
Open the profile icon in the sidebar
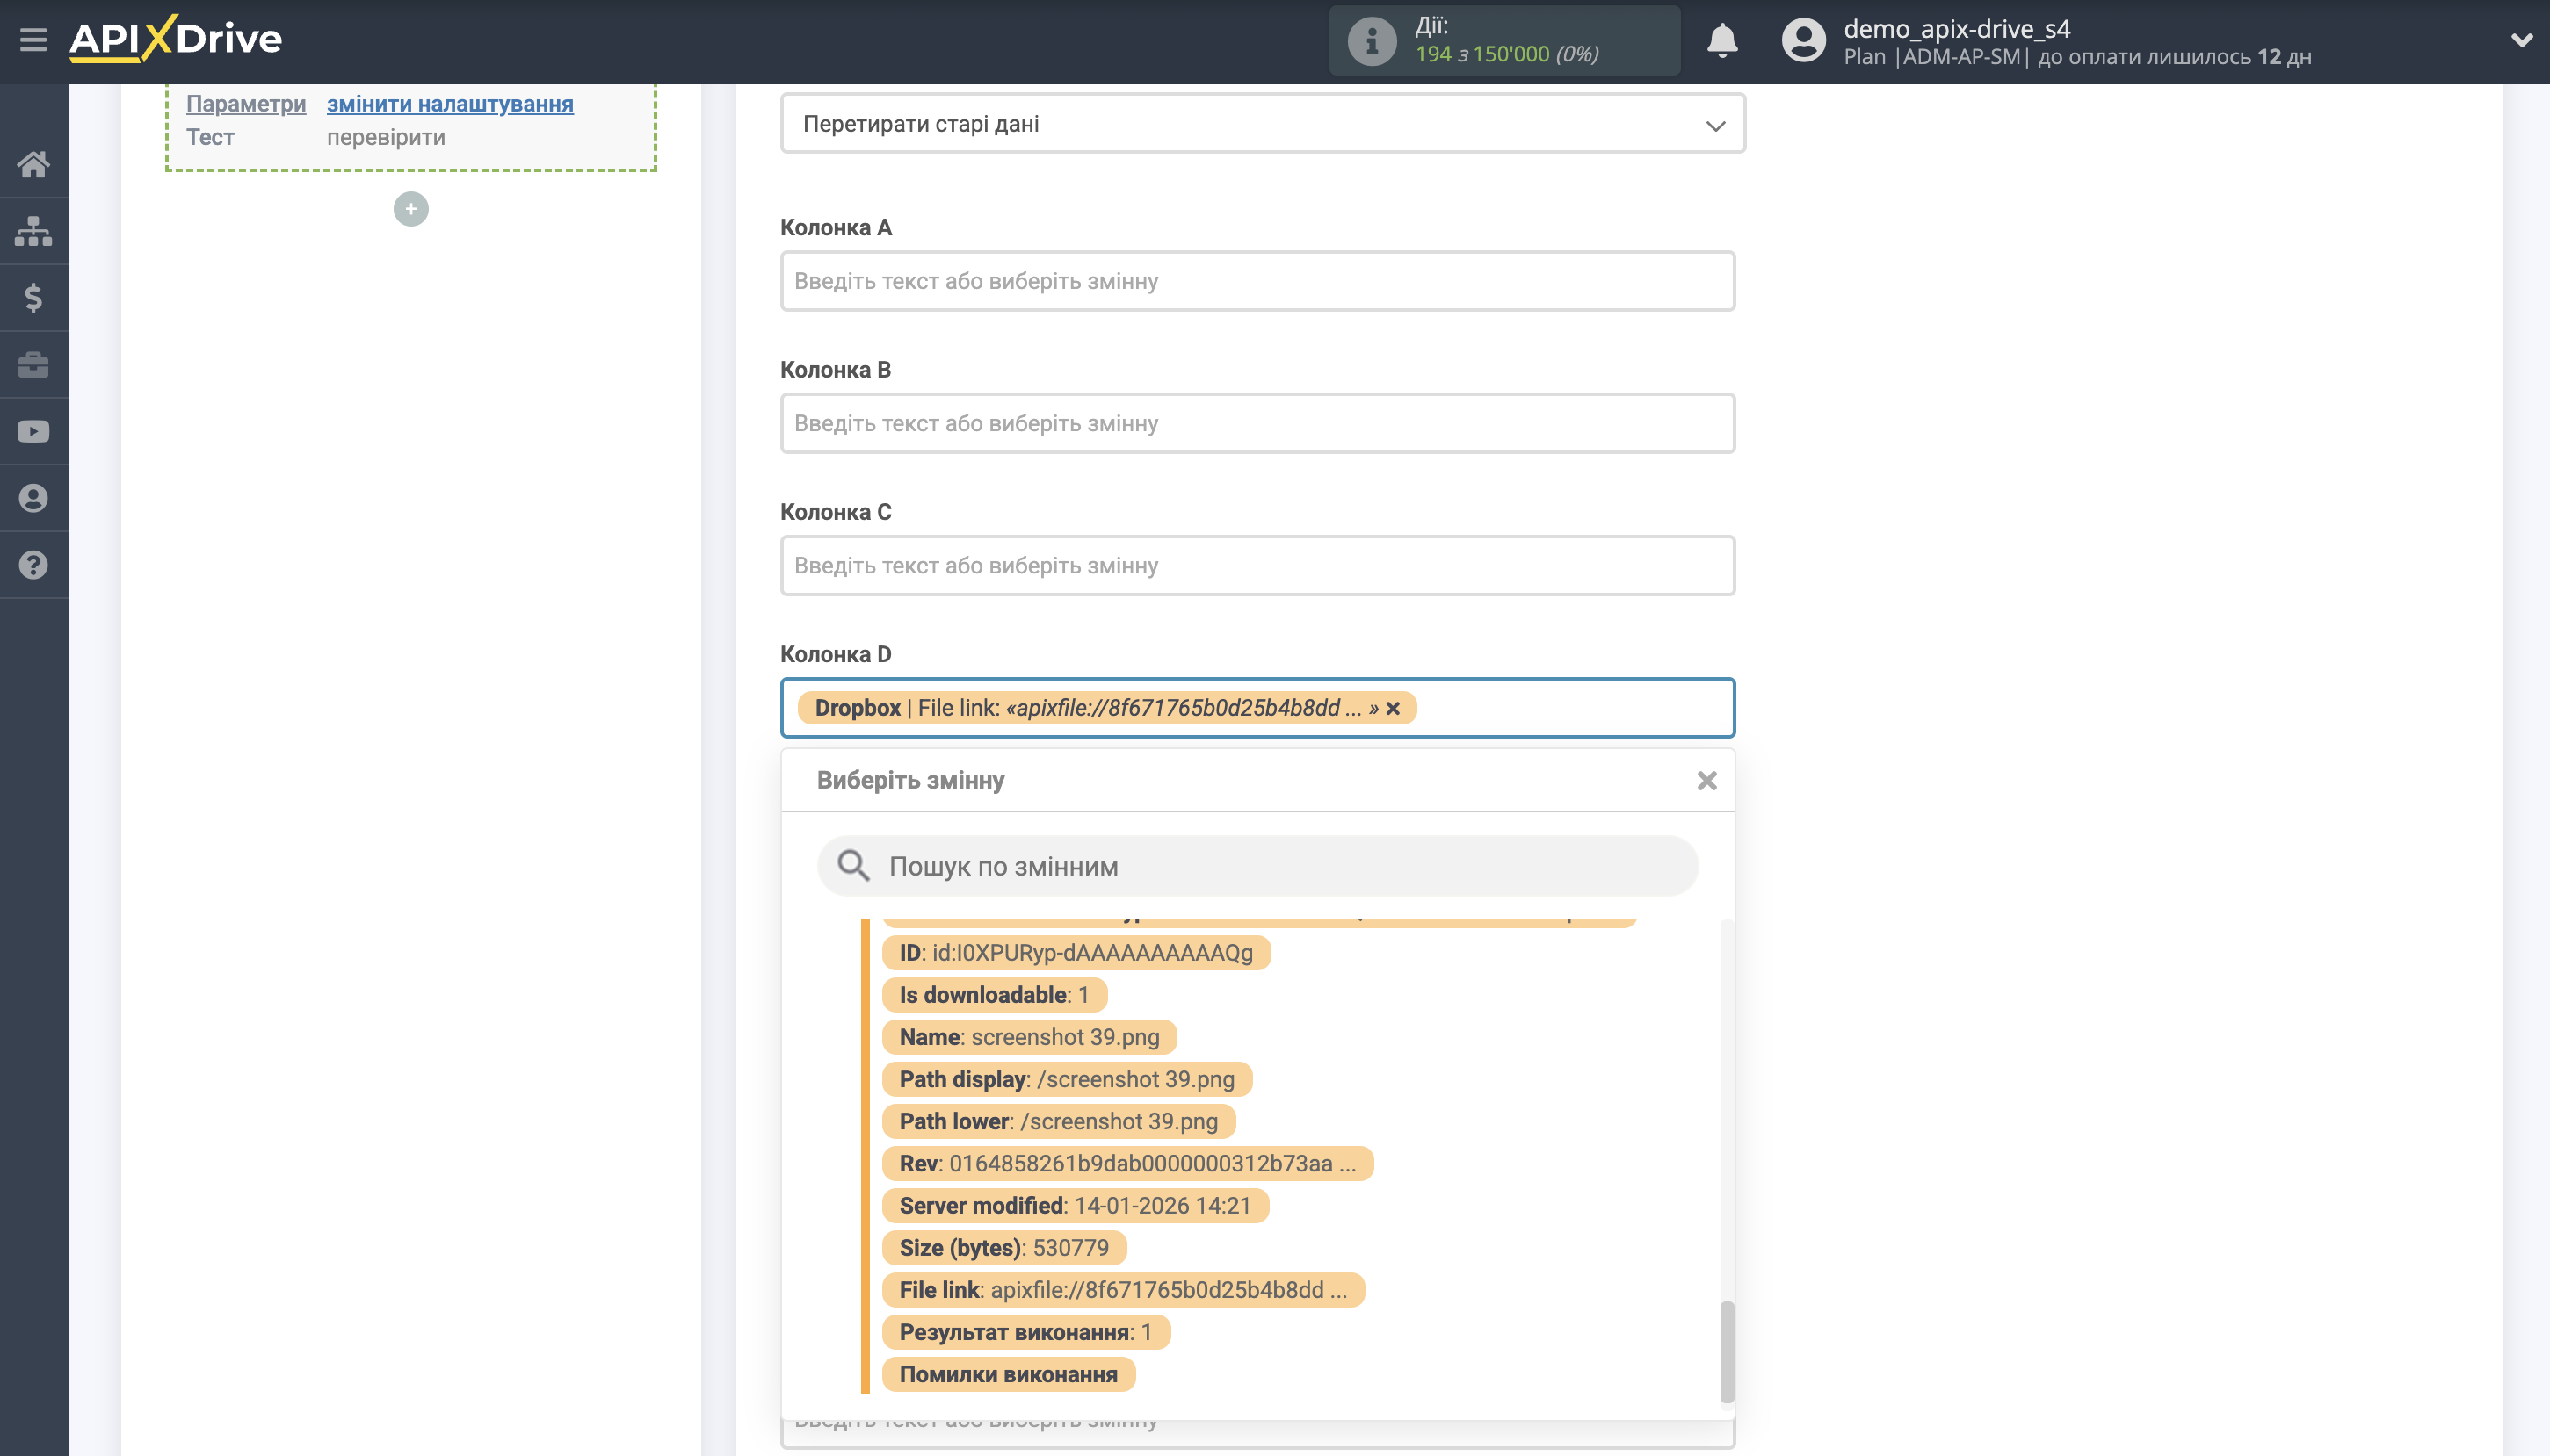click(33, 497)
